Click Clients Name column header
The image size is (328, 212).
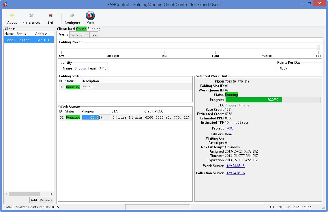[x=9, y=34]
